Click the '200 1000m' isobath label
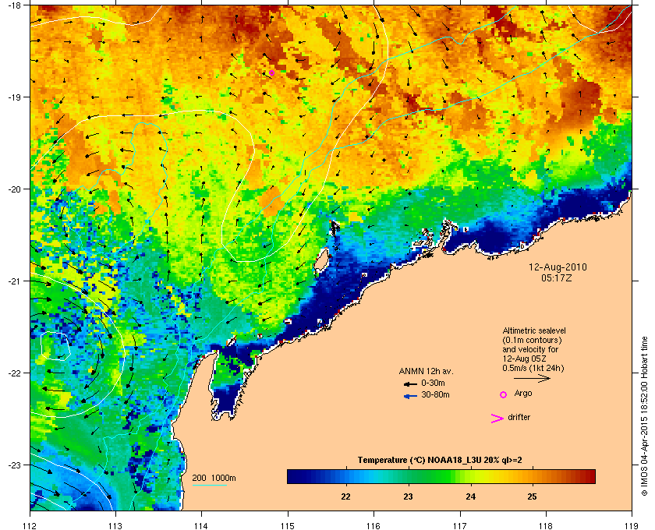Image resolution: width=655 pixels, height=530 pixels. pyautogui.click(x=214, y=478)
